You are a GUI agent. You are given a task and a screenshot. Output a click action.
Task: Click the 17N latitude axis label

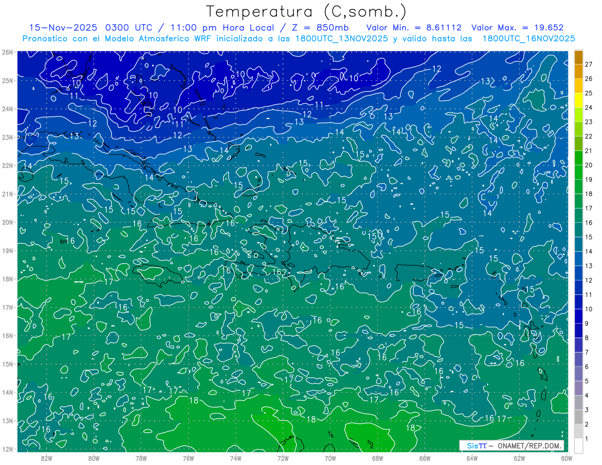[7, 307]
